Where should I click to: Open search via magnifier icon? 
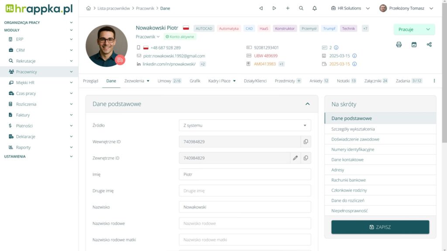coord(301,8)
